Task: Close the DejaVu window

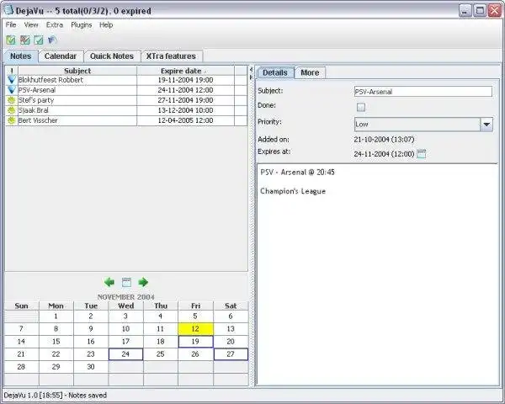Action: click(494, 11)
